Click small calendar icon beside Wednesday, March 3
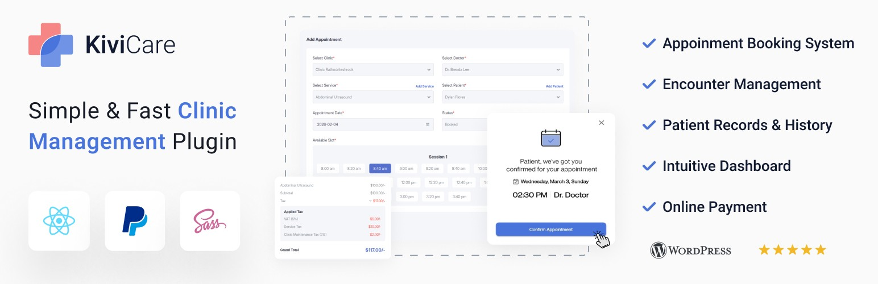878x284 pixels. coord(516,182)
